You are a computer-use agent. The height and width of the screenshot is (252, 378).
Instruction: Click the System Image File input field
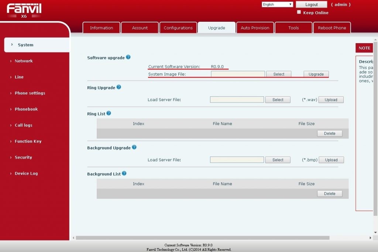(x=238, y=74)
